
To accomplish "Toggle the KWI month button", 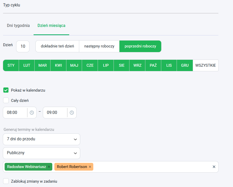I will (x=58, y=65).
